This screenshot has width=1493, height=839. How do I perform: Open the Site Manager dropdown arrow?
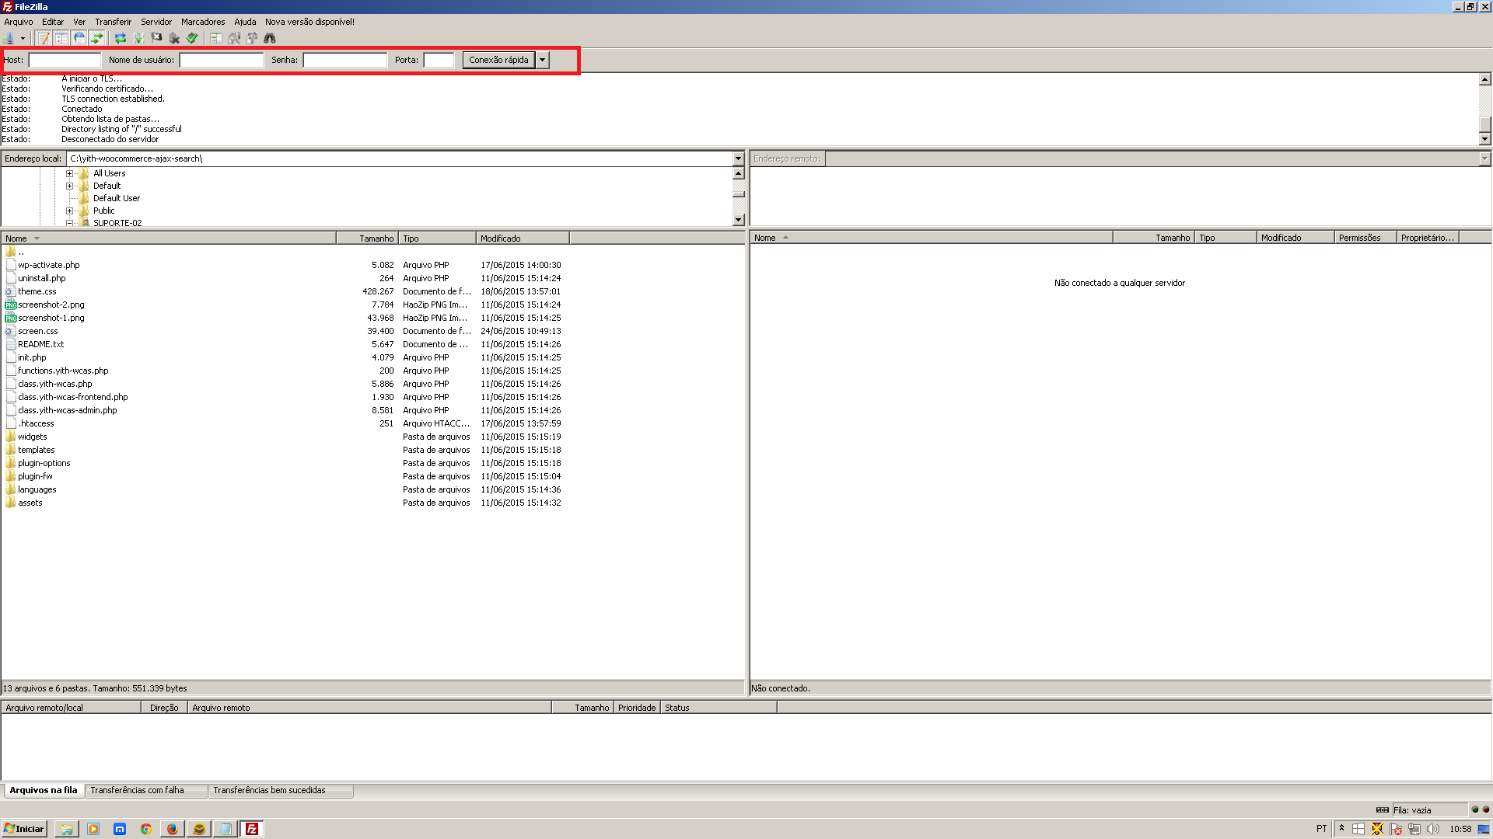(23, 38)
